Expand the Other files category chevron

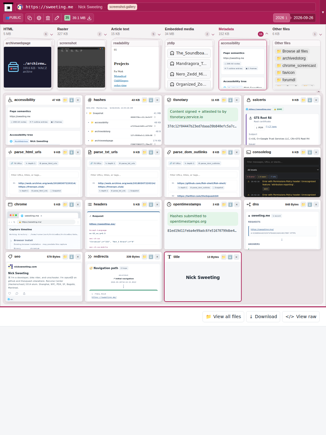[321, 34]
